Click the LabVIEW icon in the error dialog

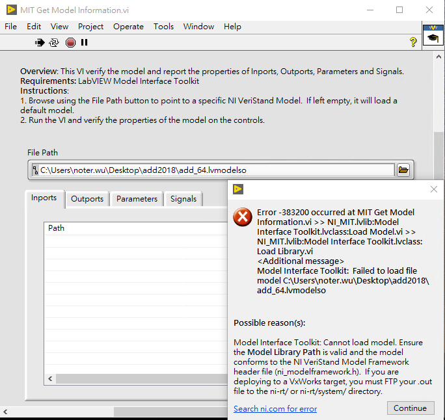[238, 189]
